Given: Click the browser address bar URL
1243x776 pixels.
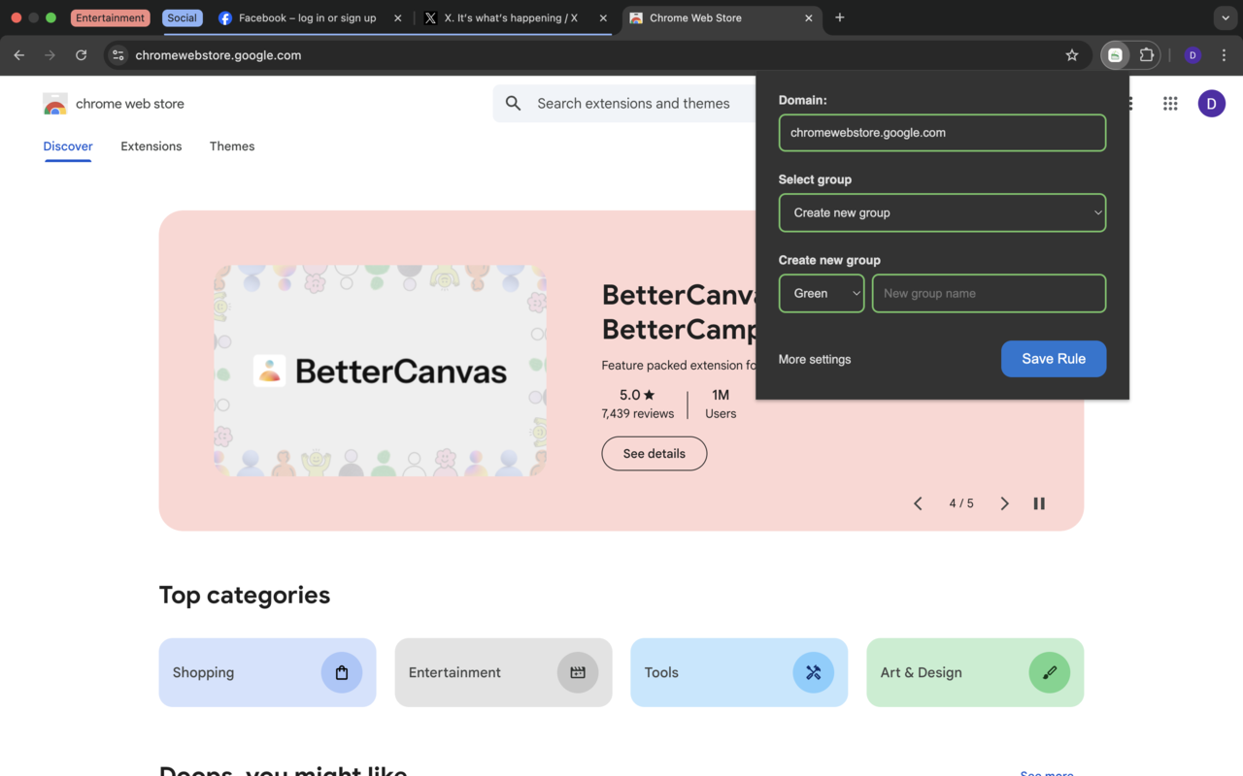Looking at the screenshot, I should (x=218, y=55).
